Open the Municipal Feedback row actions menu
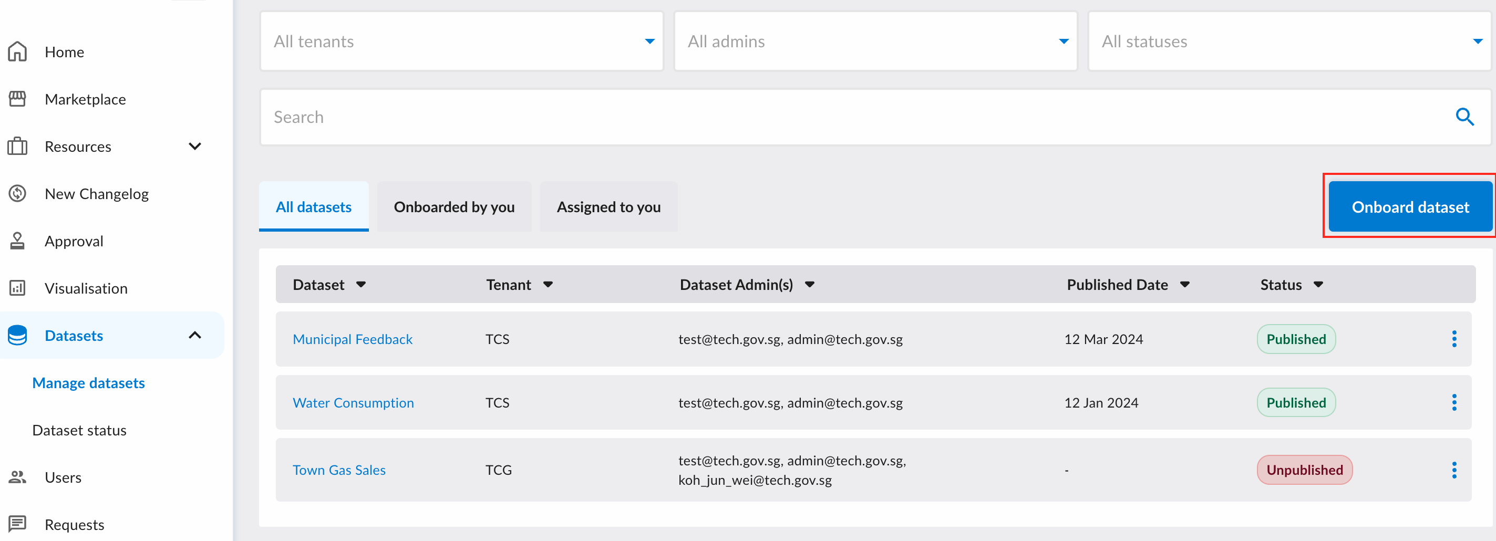The height and width of the screenshot is (541, 1496). coord(1454,339)
